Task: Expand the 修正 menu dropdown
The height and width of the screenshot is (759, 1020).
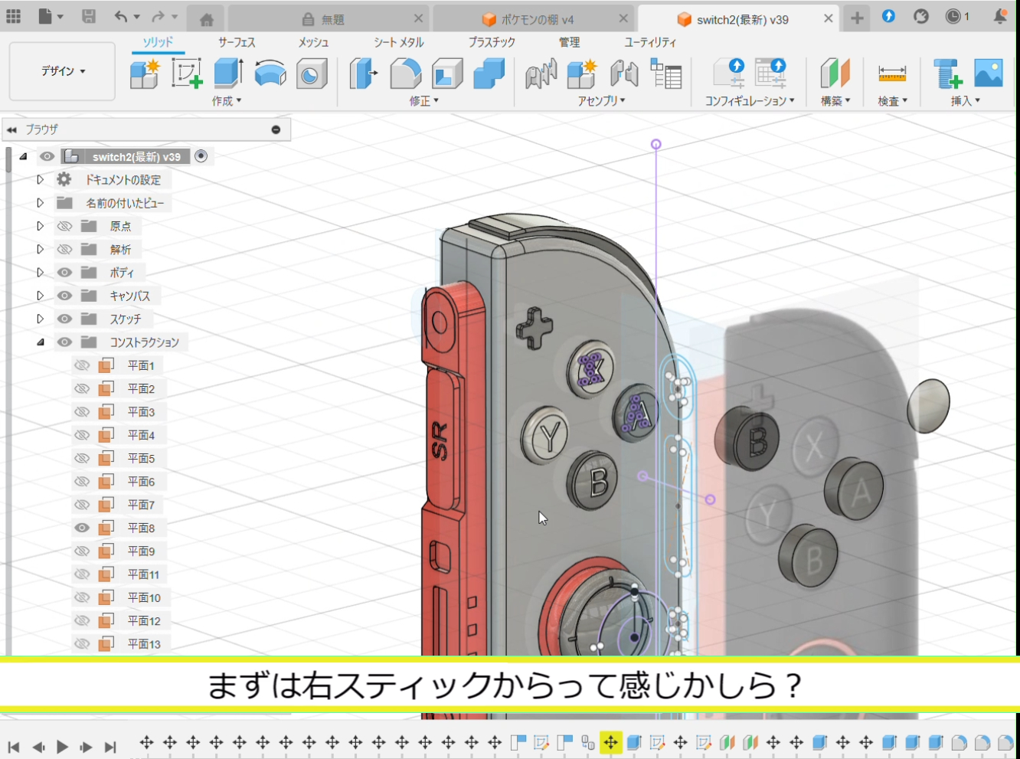Action: pyautogui.click(x=424, y=100)
